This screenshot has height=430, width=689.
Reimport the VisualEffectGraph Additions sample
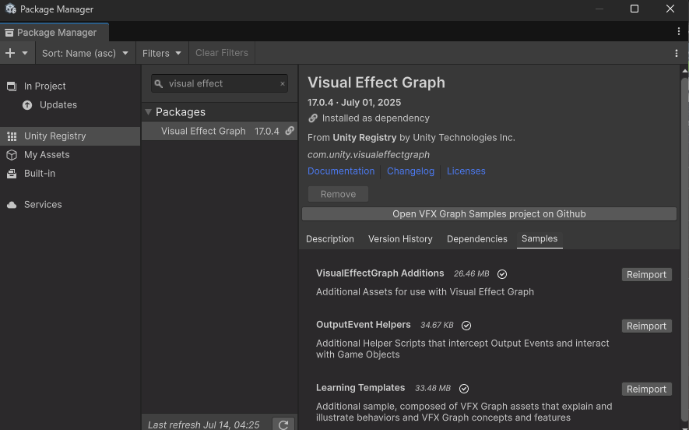pos(646,275)
